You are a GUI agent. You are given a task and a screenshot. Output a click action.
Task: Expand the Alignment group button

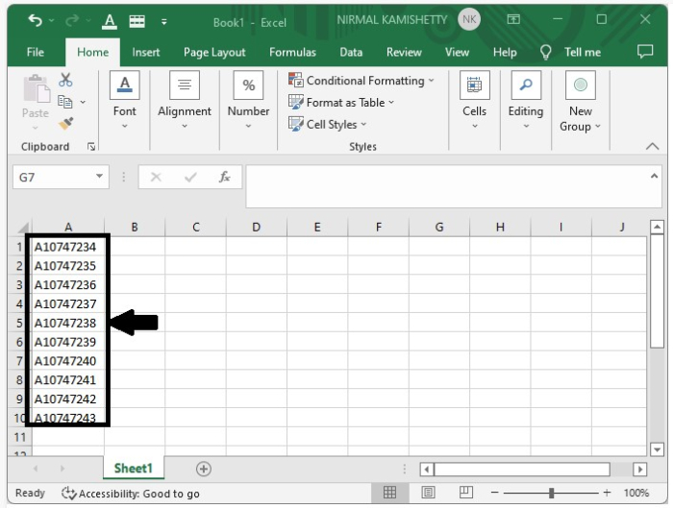coord(185,101)
